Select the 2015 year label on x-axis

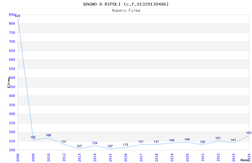click(x=110, y=158)
